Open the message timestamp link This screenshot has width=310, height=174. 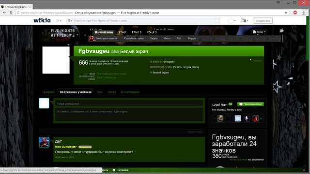coord(64,157)
